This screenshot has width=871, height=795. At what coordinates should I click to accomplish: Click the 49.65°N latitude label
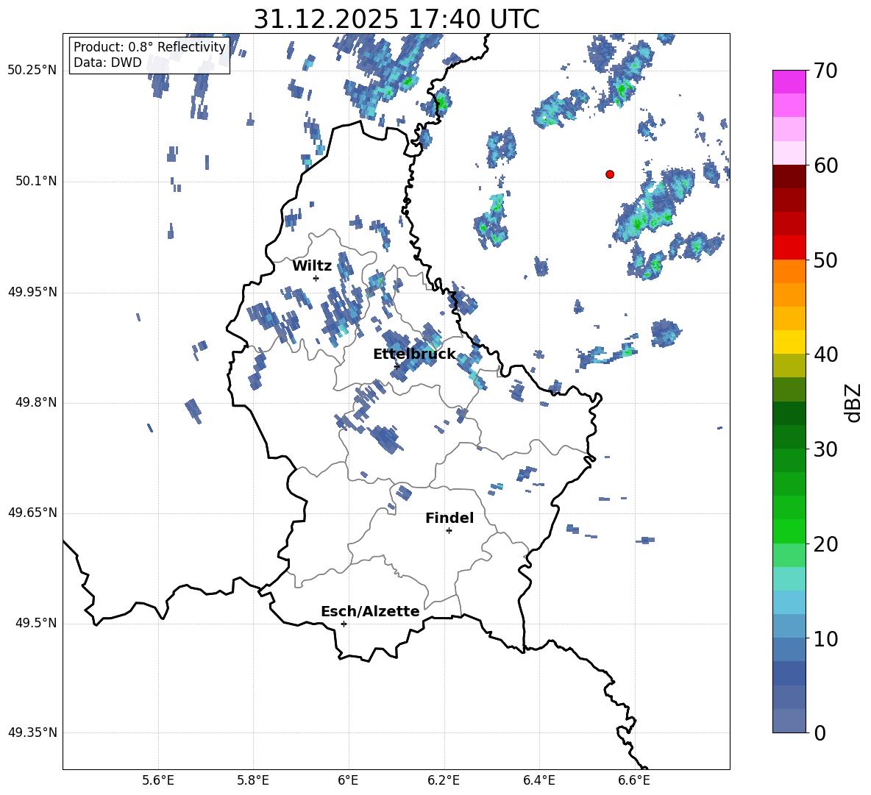click(32, 513)
